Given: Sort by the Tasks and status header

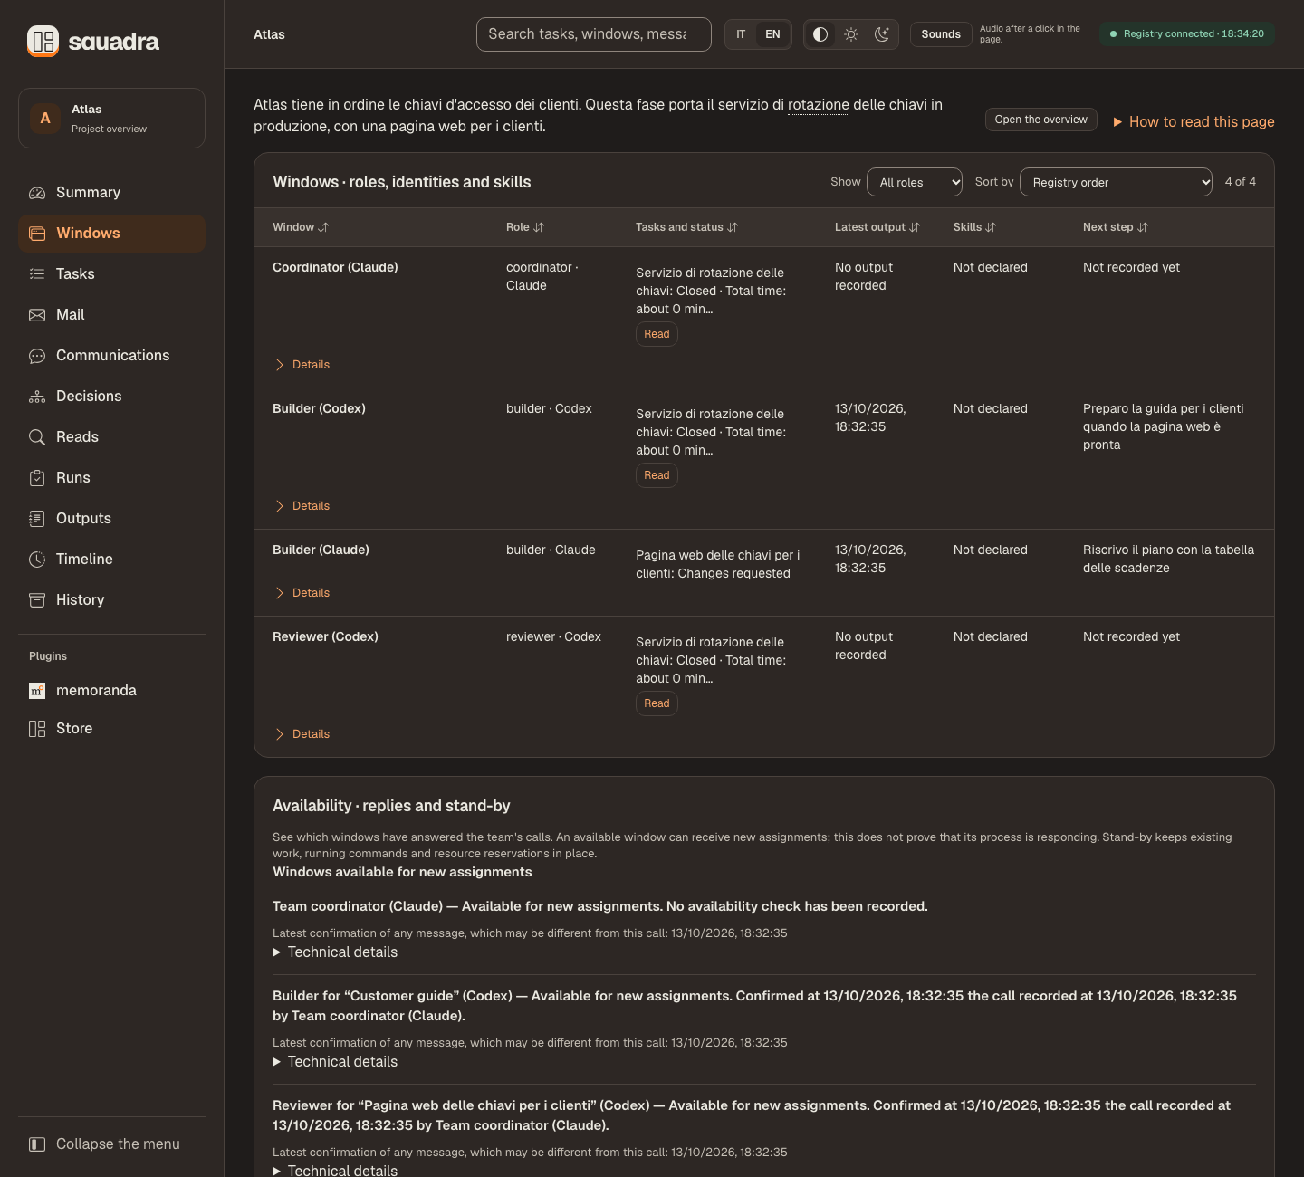Looking at the screenshot, I should 686,227.
